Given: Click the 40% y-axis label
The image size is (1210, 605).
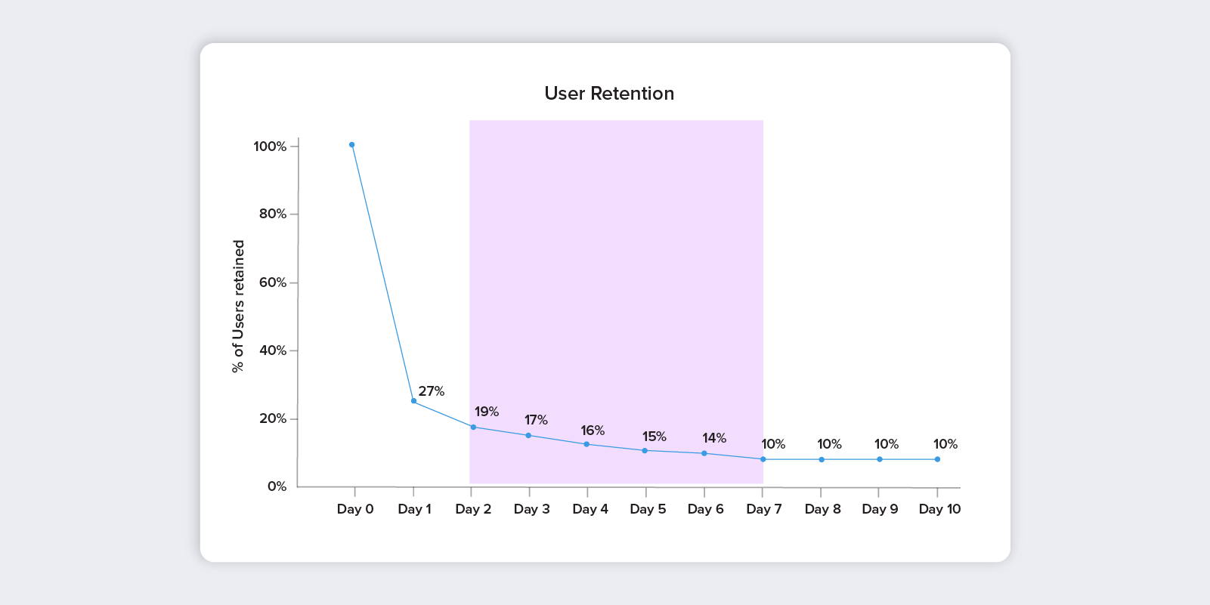Looking at the screenshot, I should (273, 350).
